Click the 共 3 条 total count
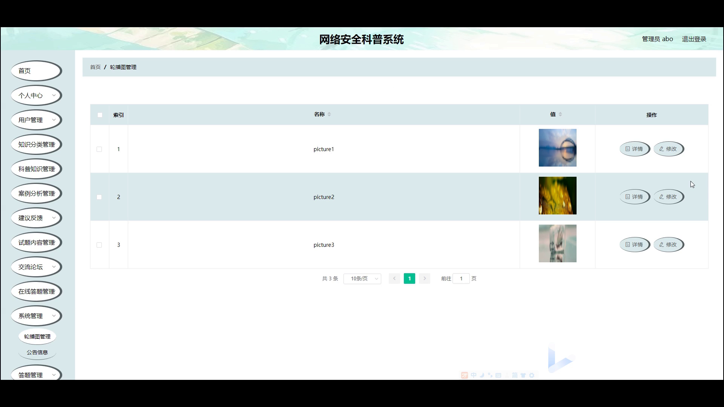Screen dimensions: 724x407 (x=330, y=278)
